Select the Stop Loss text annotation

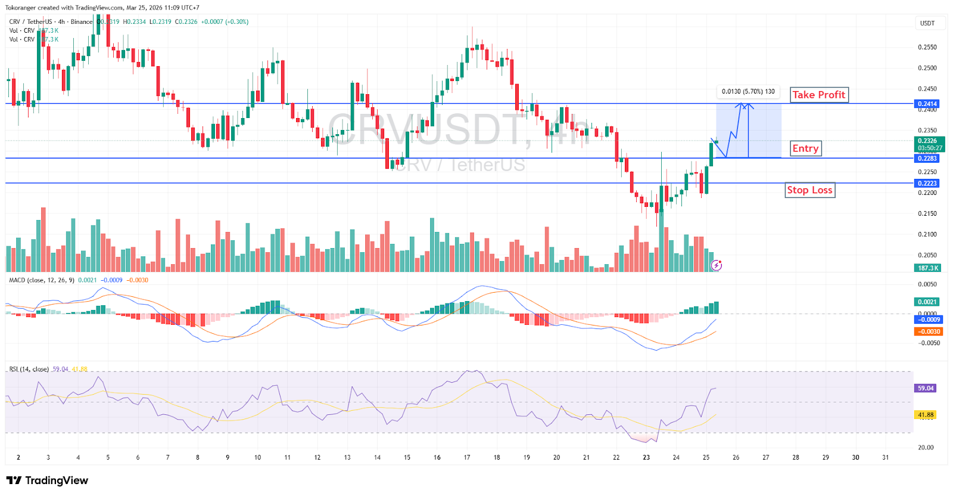[809, 190]
